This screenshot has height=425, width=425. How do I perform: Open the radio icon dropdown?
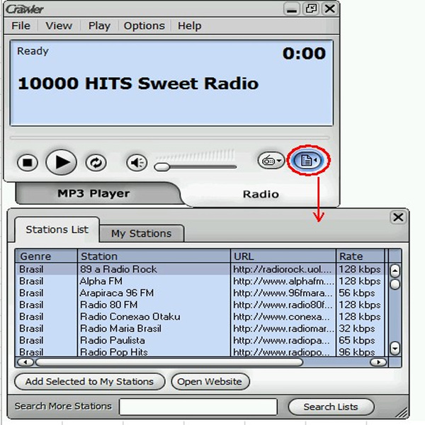point(271,161)
